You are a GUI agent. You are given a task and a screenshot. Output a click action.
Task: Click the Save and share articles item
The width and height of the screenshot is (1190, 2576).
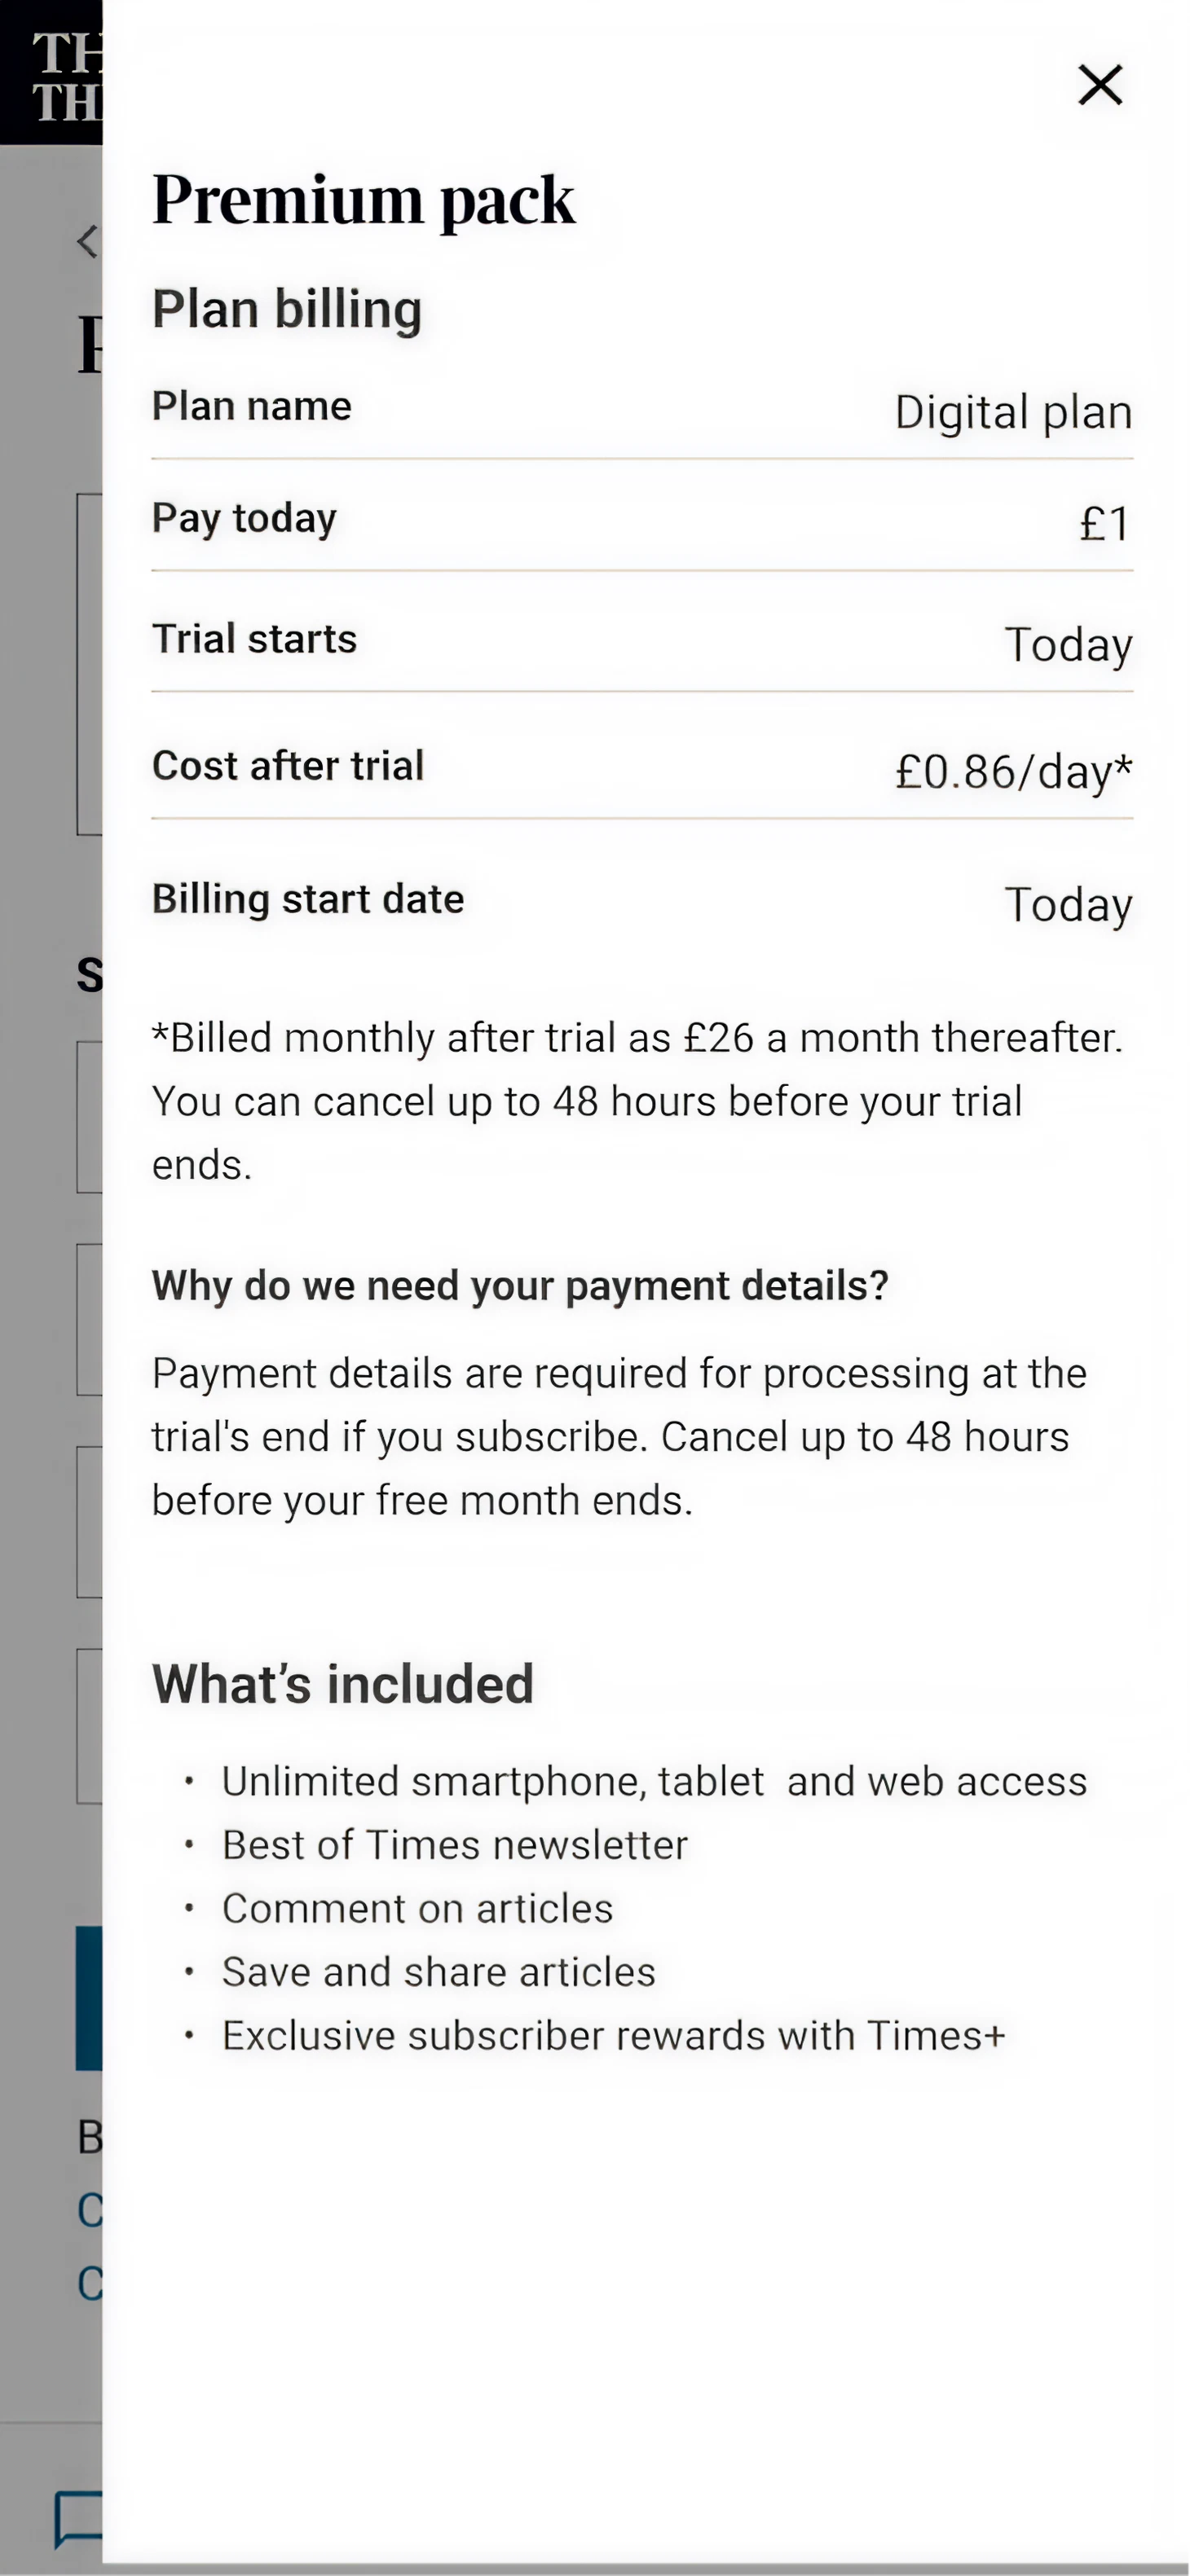point(439,1972)
